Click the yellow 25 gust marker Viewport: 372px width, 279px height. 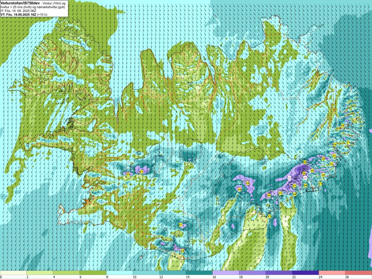305,162
